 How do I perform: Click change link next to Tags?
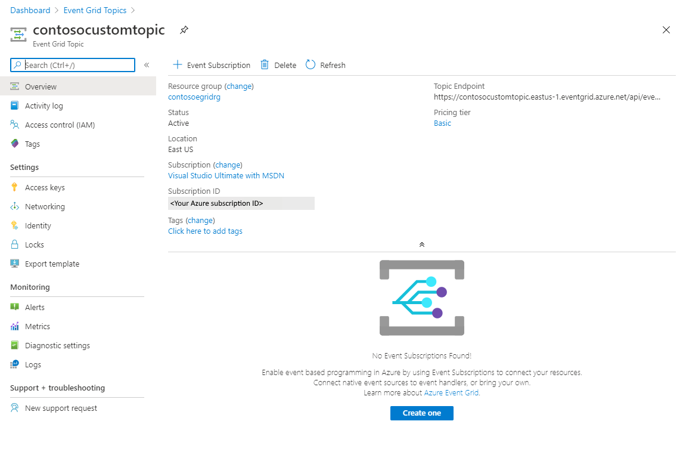200,220
